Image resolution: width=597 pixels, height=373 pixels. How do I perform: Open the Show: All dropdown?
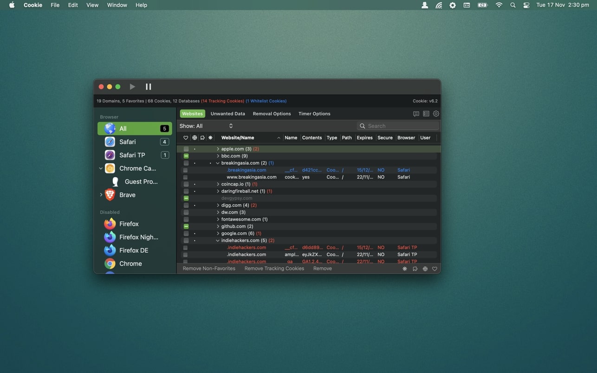(x=206, y=126)
